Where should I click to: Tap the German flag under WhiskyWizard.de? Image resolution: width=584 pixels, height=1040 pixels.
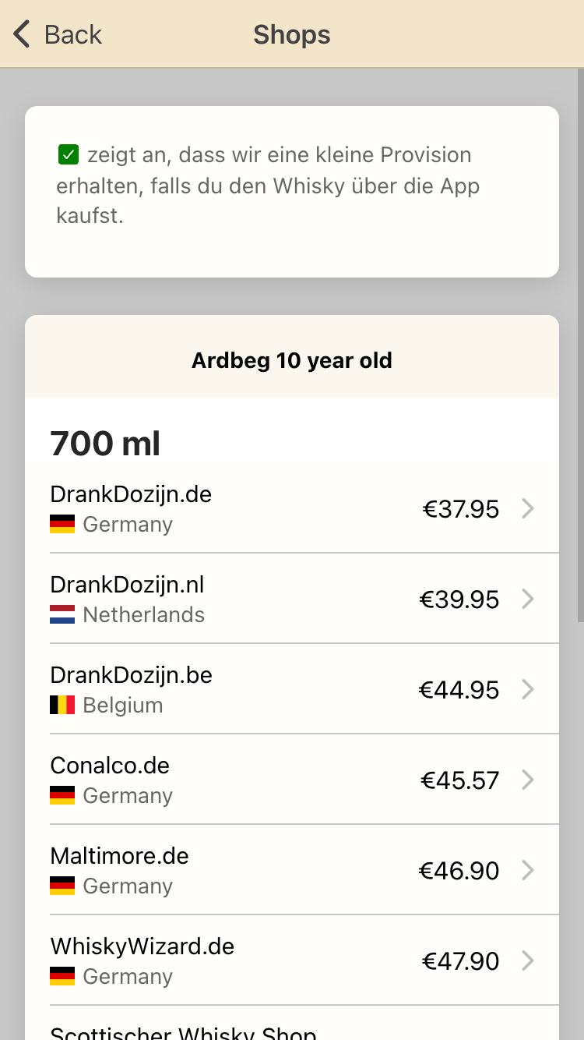(62, 976)
